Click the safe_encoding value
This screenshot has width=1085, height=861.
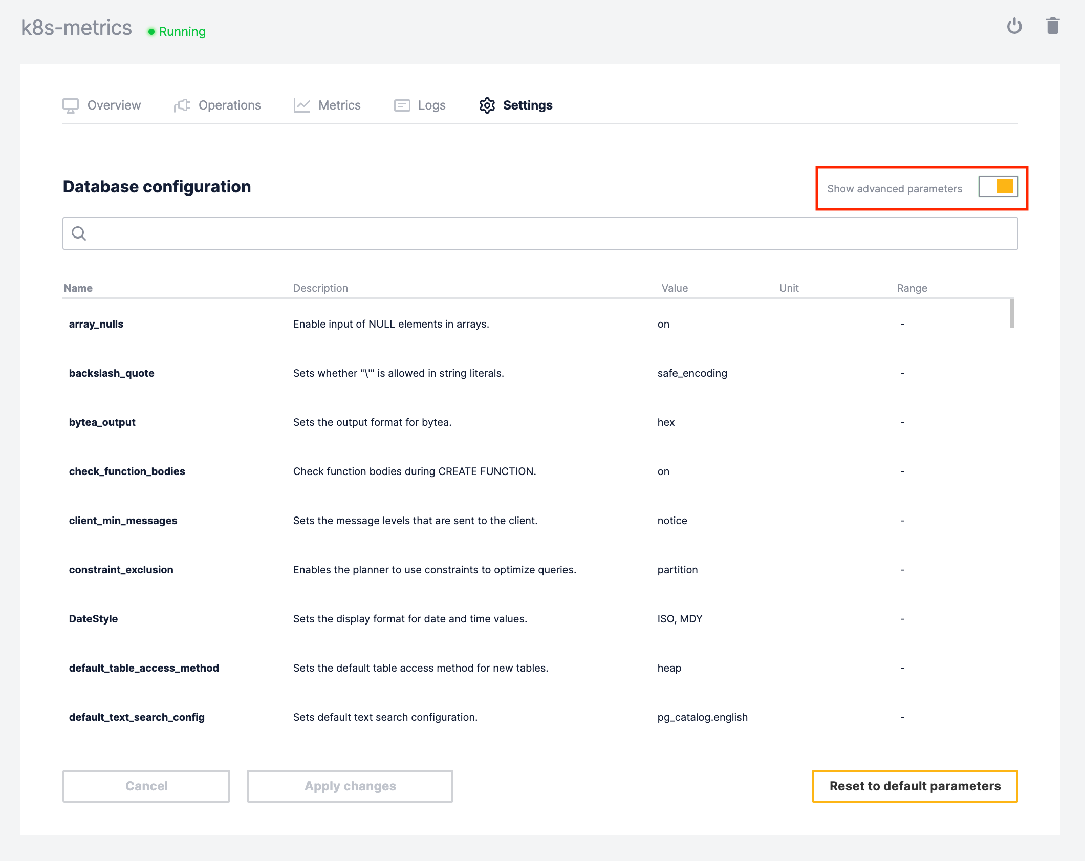(692, 373)
